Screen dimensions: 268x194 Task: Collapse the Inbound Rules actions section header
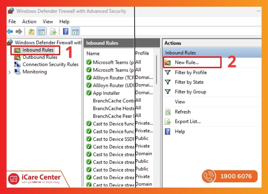[212, 53]
